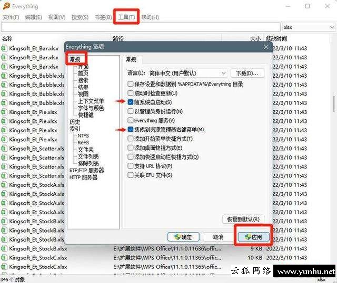Click the Everything magnifier app icon
This screenshot has height=283, width=337.
click(x=6, y=6)
